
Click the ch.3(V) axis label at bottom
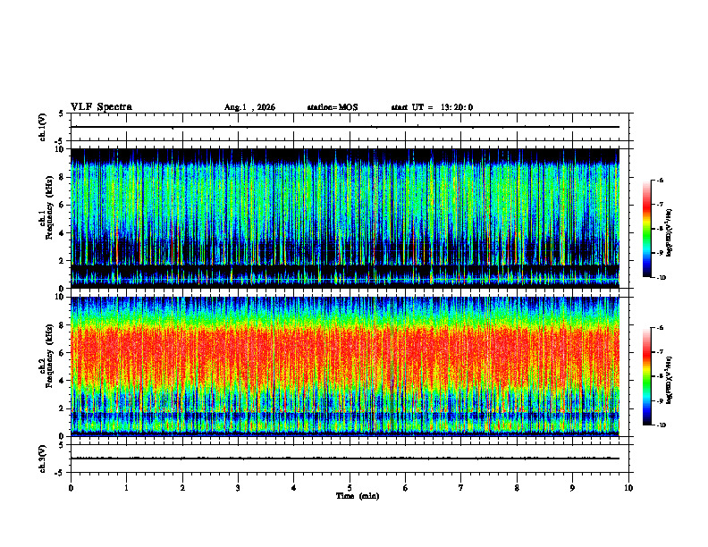(x=42, y=459)
